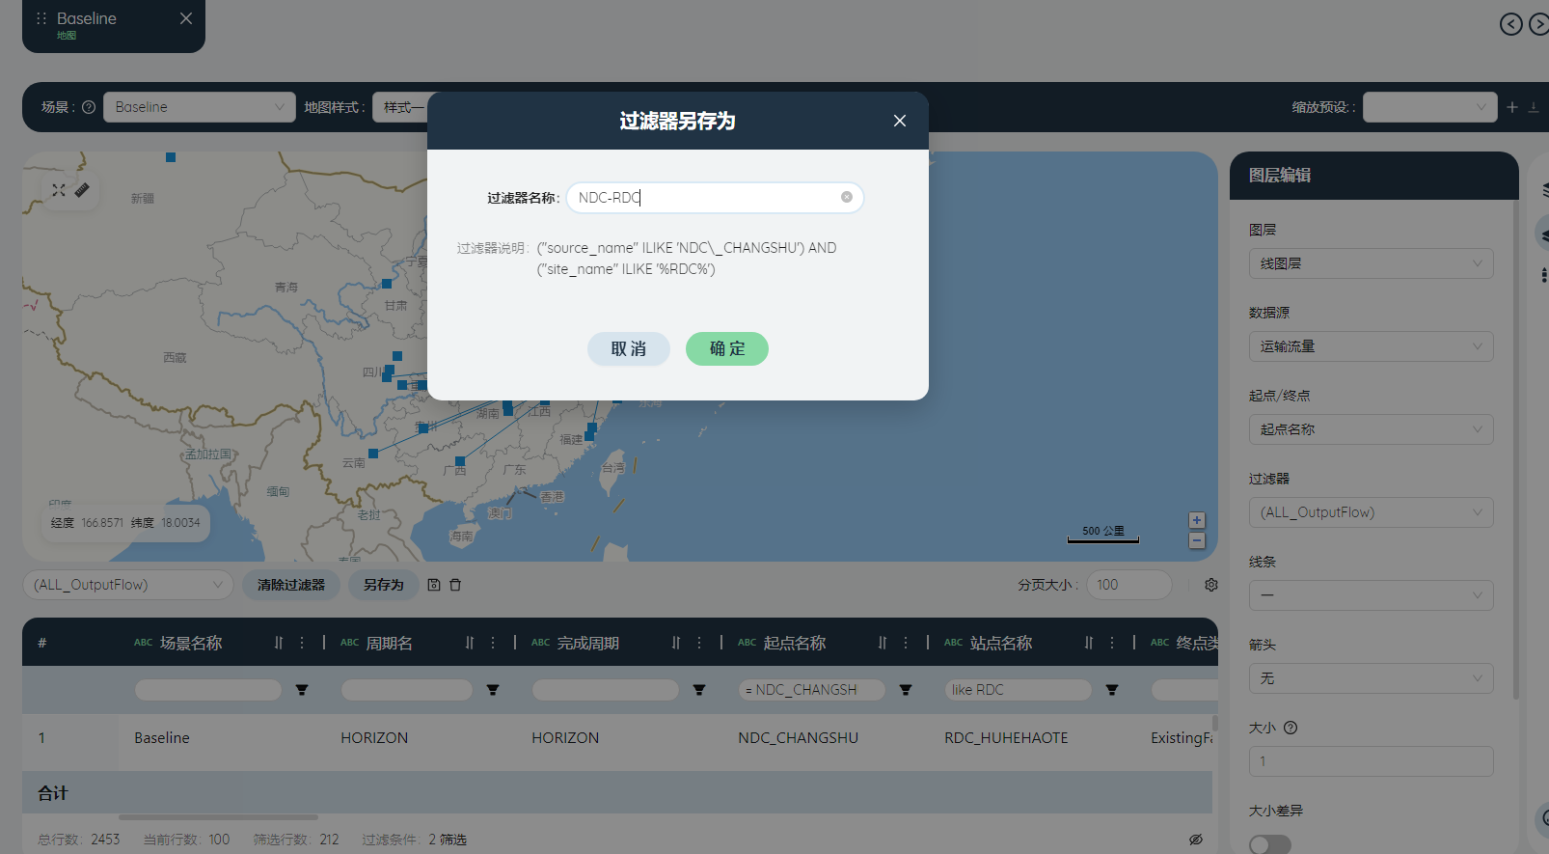
Task: Open the 场景 Baseline dropdown
Action: (x=200, y=107)
